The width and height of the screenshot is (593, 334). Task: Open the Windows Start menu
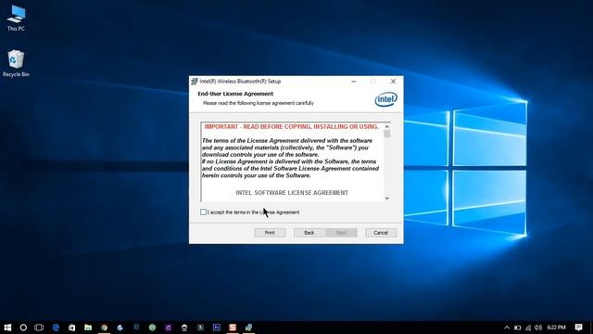coord(7,328)
